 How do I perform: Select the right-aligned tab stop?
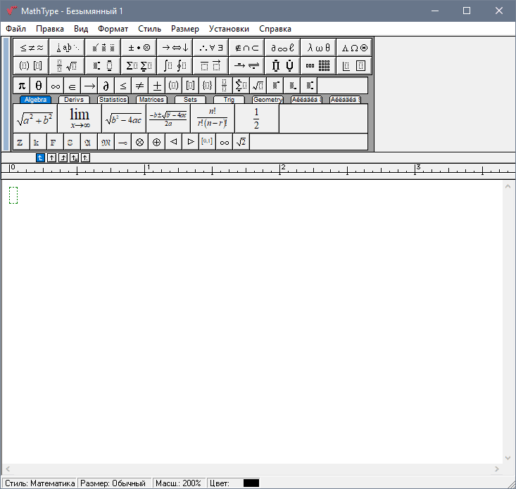63,158
